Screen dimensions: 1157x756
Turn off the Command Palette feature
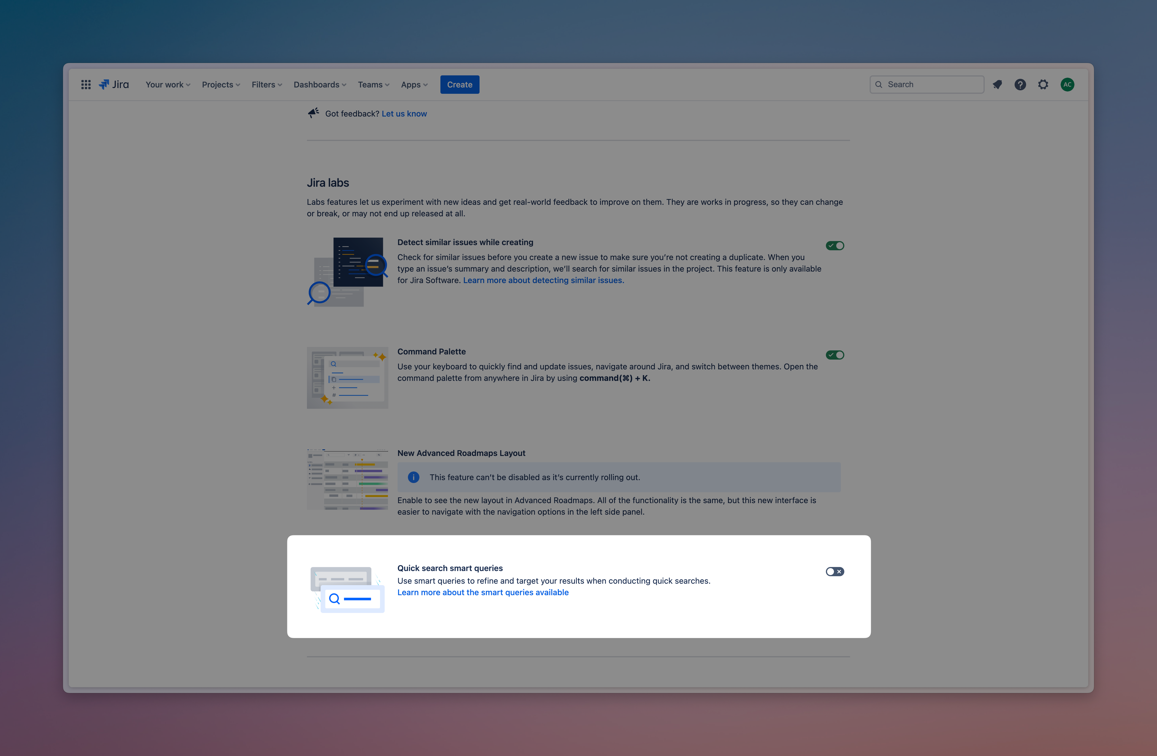[x=835, y=354]
